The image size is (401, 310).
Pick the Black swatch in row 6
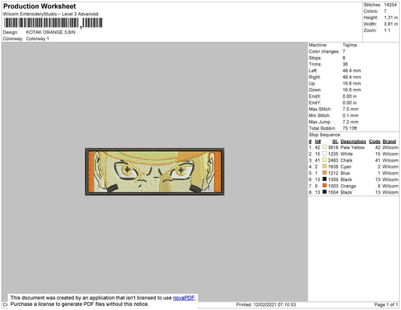point(325,179)
